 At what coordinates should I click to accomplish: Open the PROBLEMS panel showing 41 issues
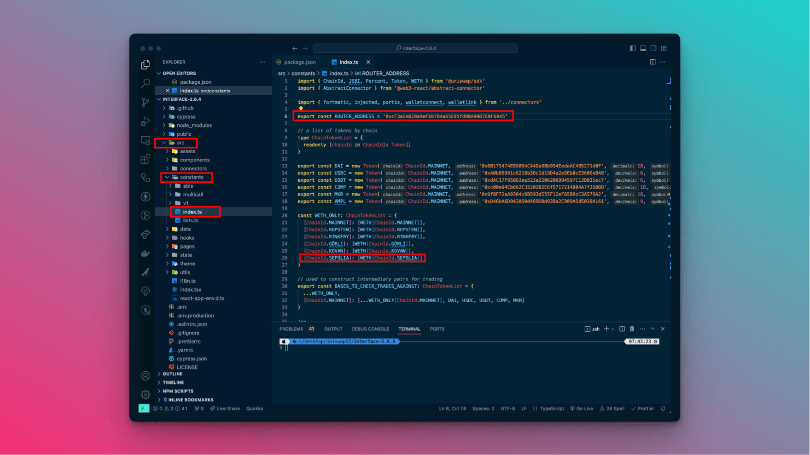pyautogui.click(x=291, y=328)
